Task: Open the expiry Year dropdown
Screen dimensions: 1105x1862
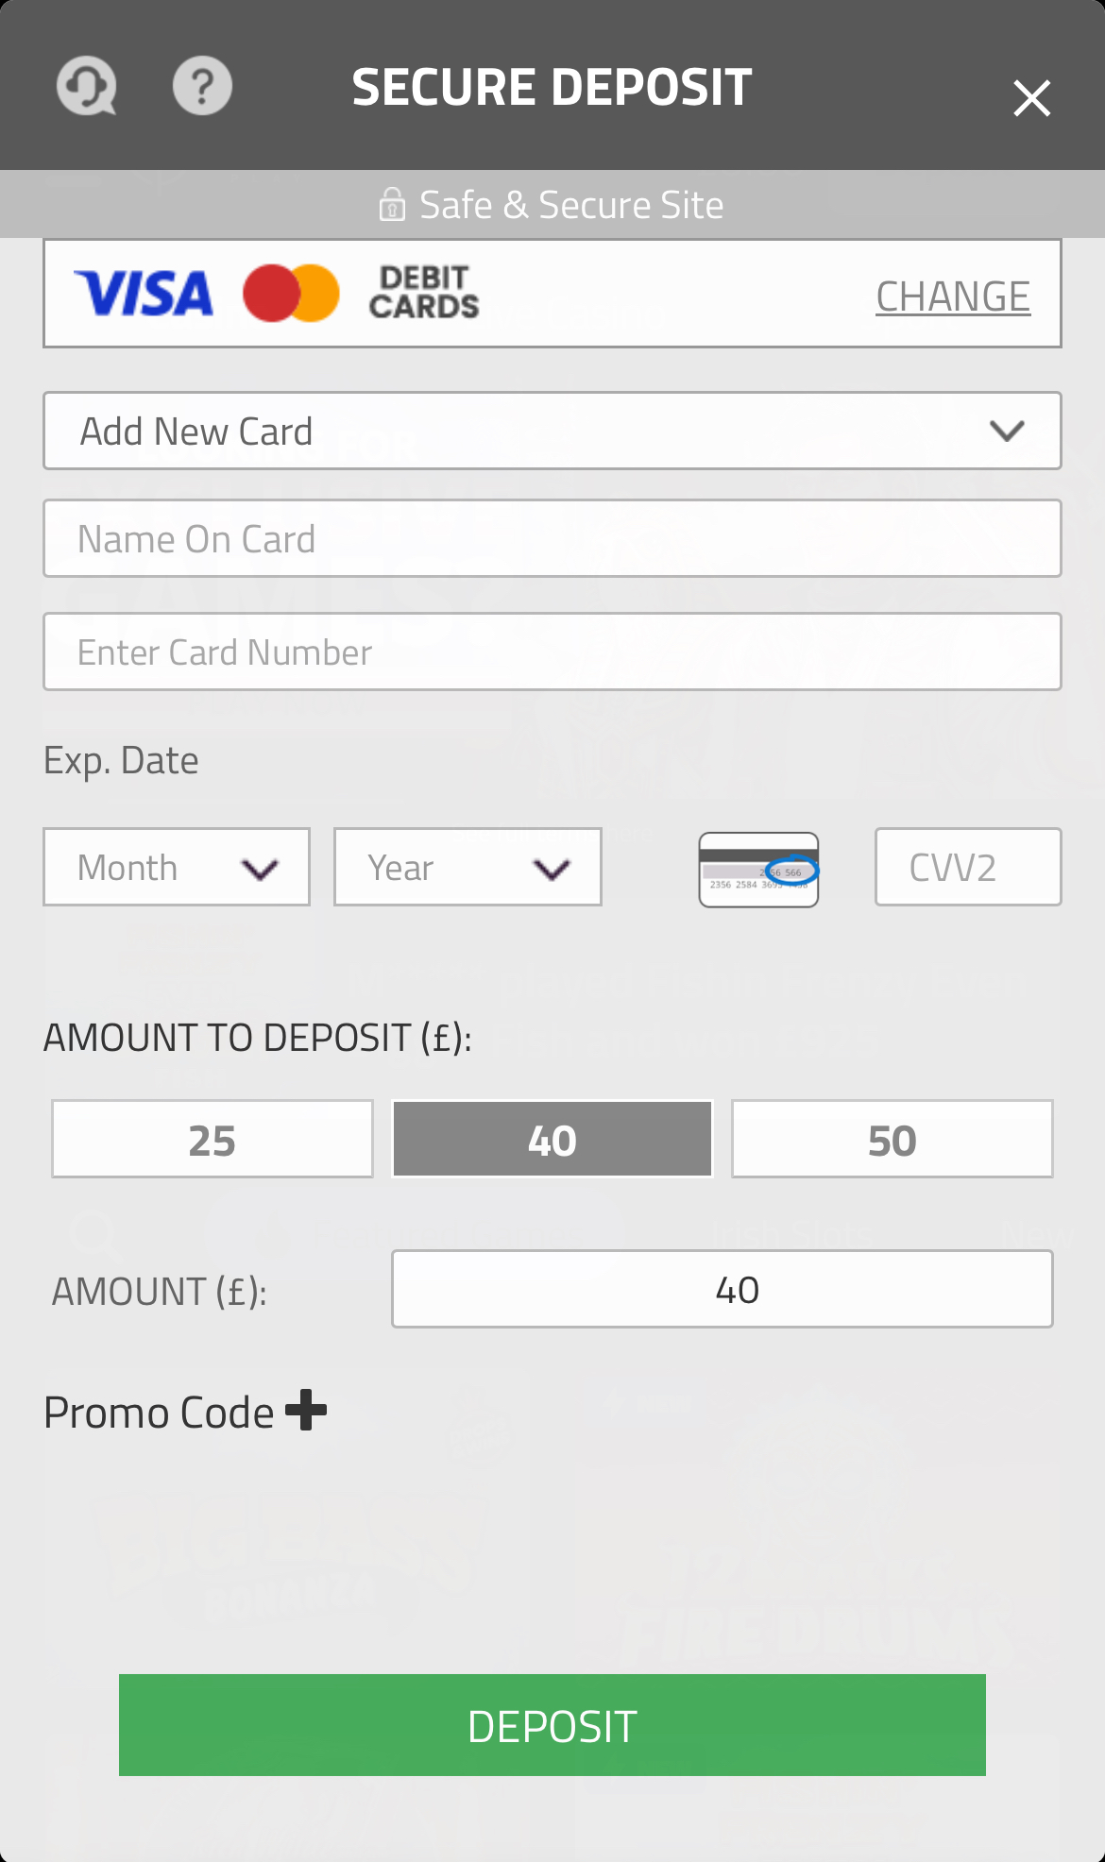Action: click(x=467, y=866)
